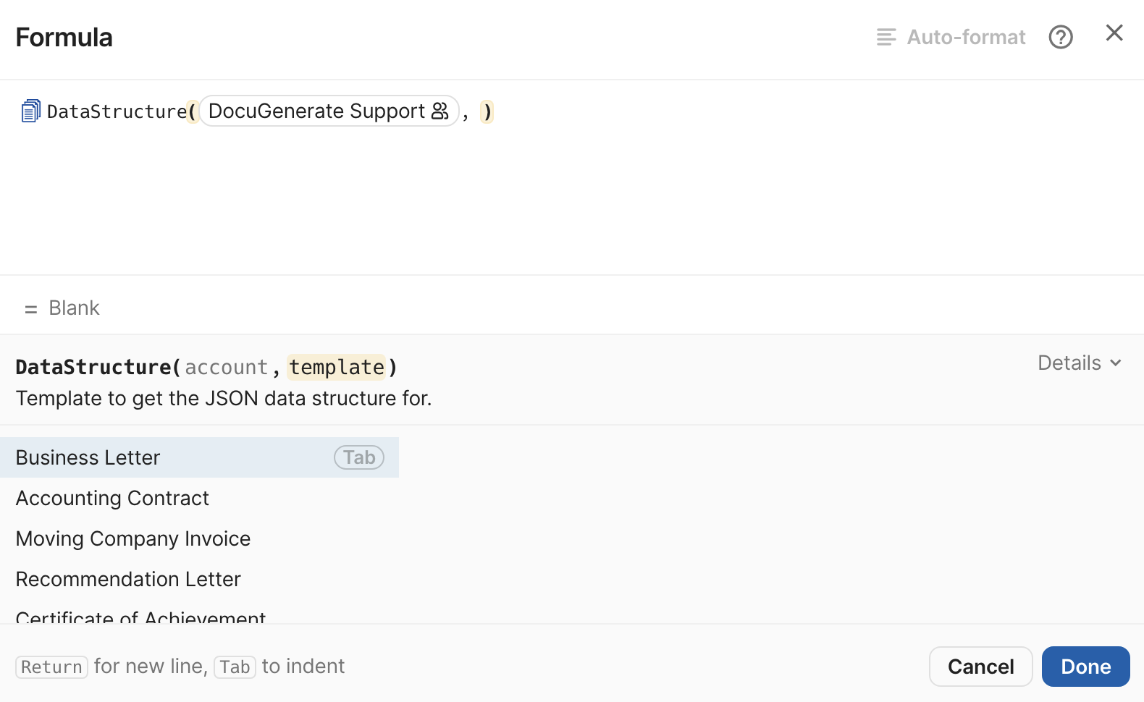This screenshot has height=702, width=1144.
Task: Select the DocuGenerate Support account chip
Action: pos(316,111)
